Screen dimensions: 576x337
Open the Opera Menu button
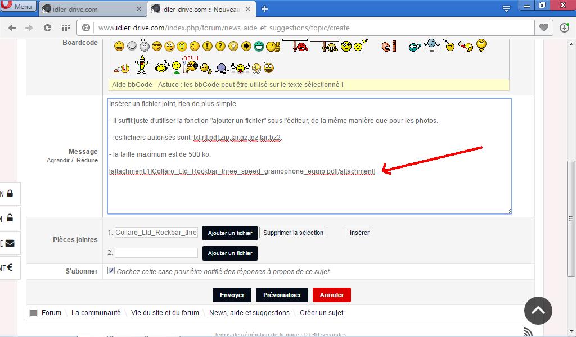pyautogui.click(x=18, y=7)
